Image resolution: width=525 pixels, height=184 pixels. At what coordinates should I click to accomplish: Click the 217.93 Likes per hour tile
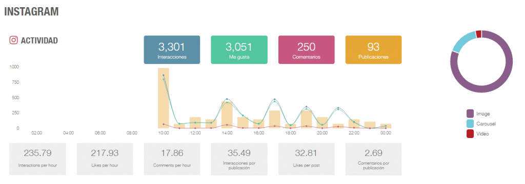click(105, 159)
